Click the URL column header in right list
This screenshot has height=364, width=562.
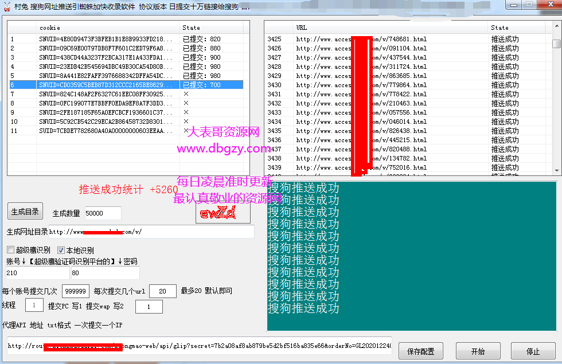pyautogui.click(x=390, y=28)
